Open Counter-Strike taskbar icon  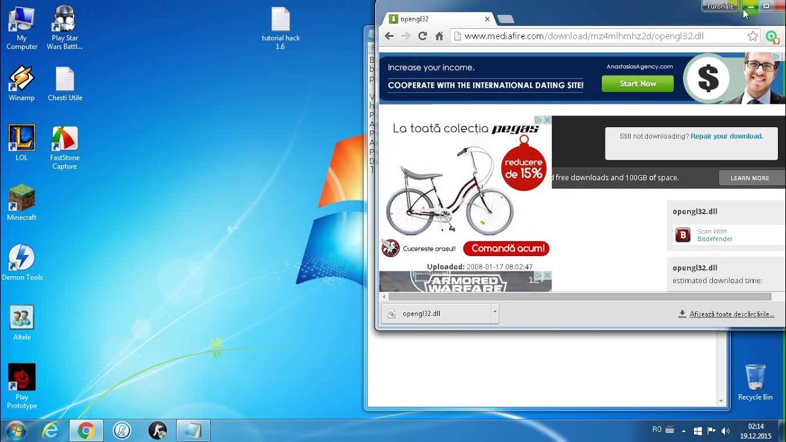click(122, 430)
